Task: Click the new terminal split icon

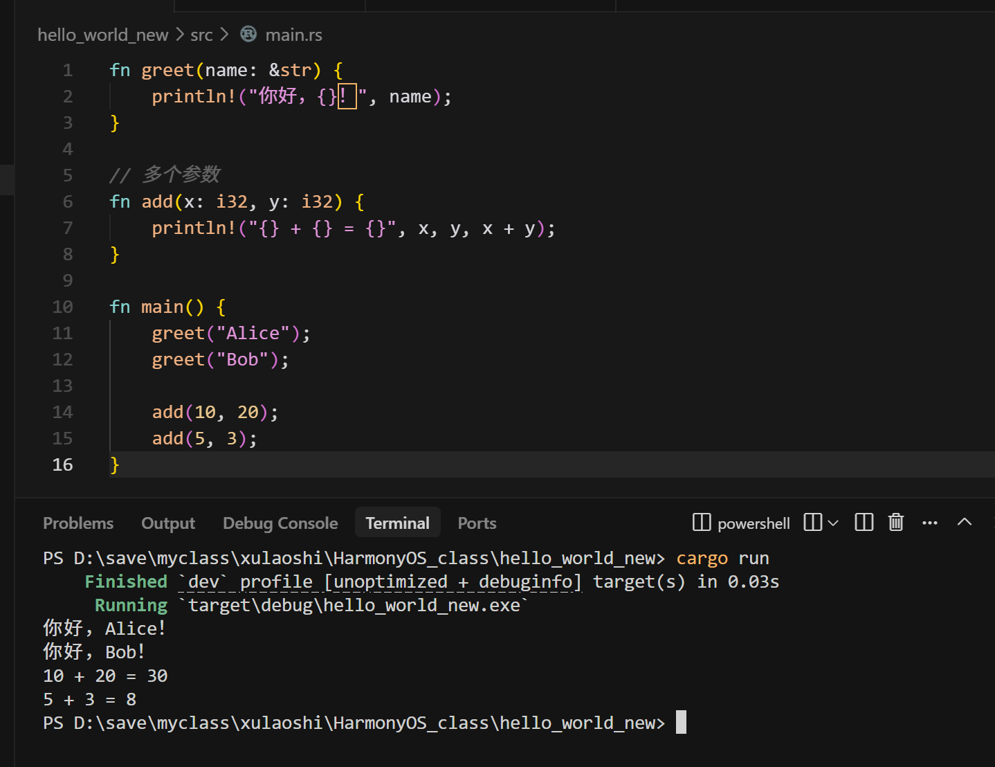Action: [x=813, y=522]
